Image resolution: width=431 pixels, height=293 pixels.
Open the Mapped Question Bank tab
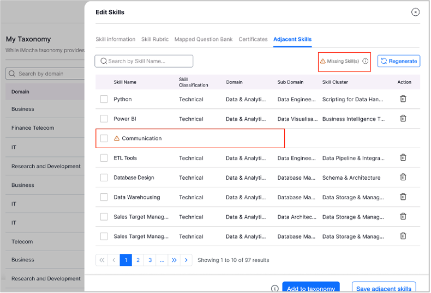(x=203, y=39)
